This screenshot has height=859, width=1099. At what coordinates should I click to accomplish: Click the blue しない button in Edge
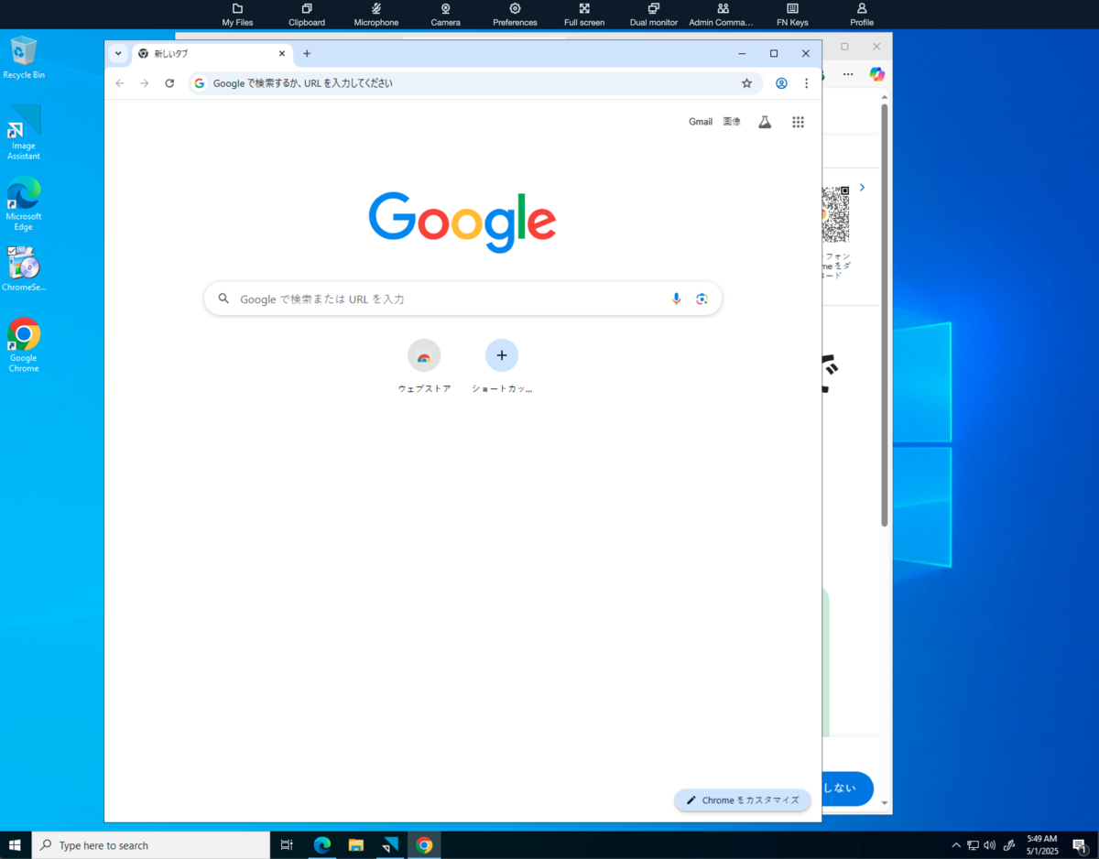[847, 788]
